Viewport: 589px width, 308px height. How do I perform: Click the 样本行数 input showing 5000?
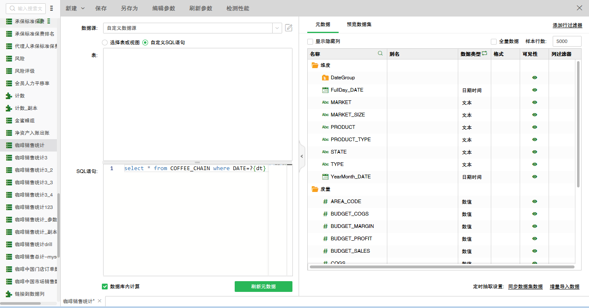pyautogui.click(x=567, y=41)
